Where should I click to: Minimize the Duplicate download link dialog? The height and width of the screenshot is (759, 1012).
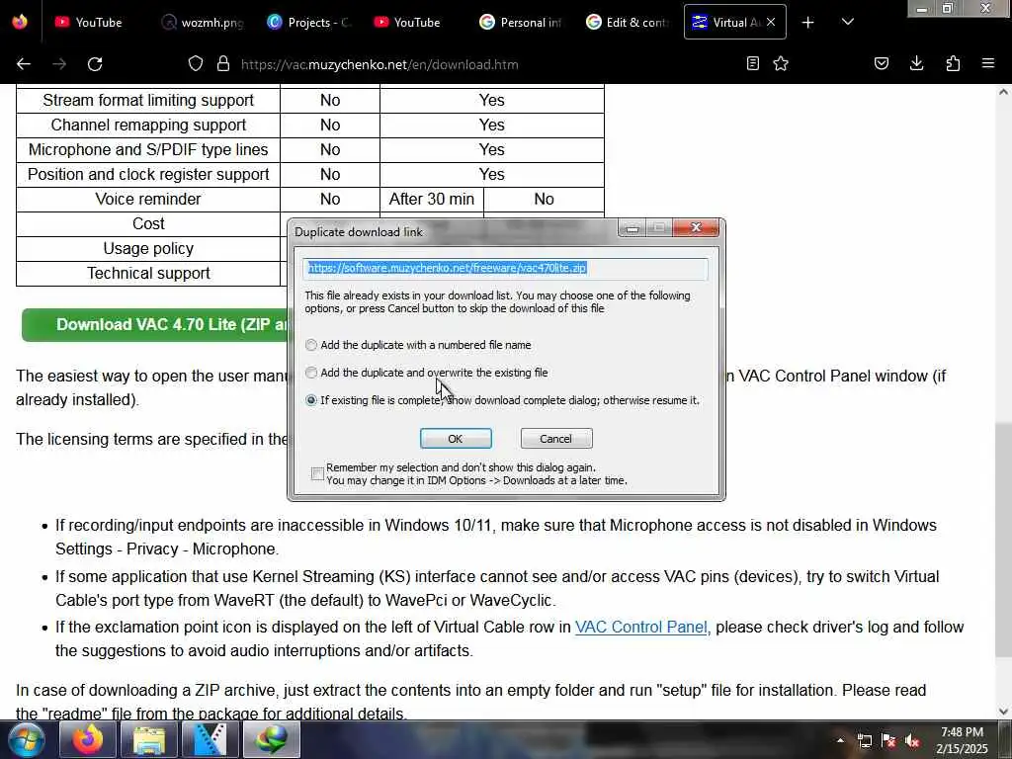pos(632,228)
